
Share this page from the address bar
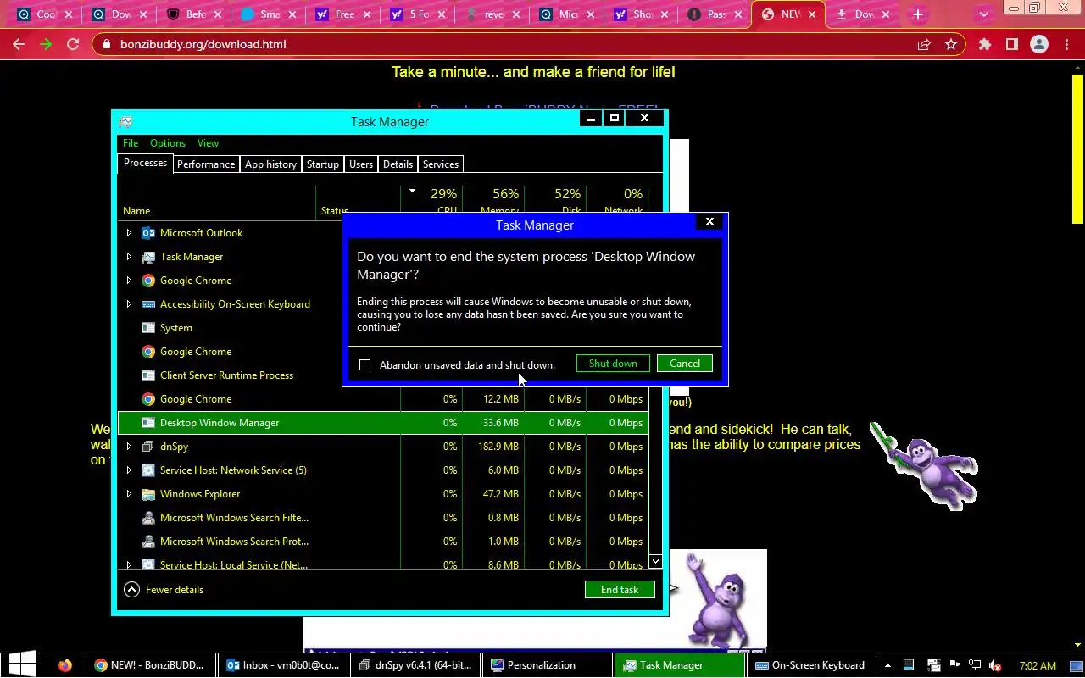tap(924, 44)
